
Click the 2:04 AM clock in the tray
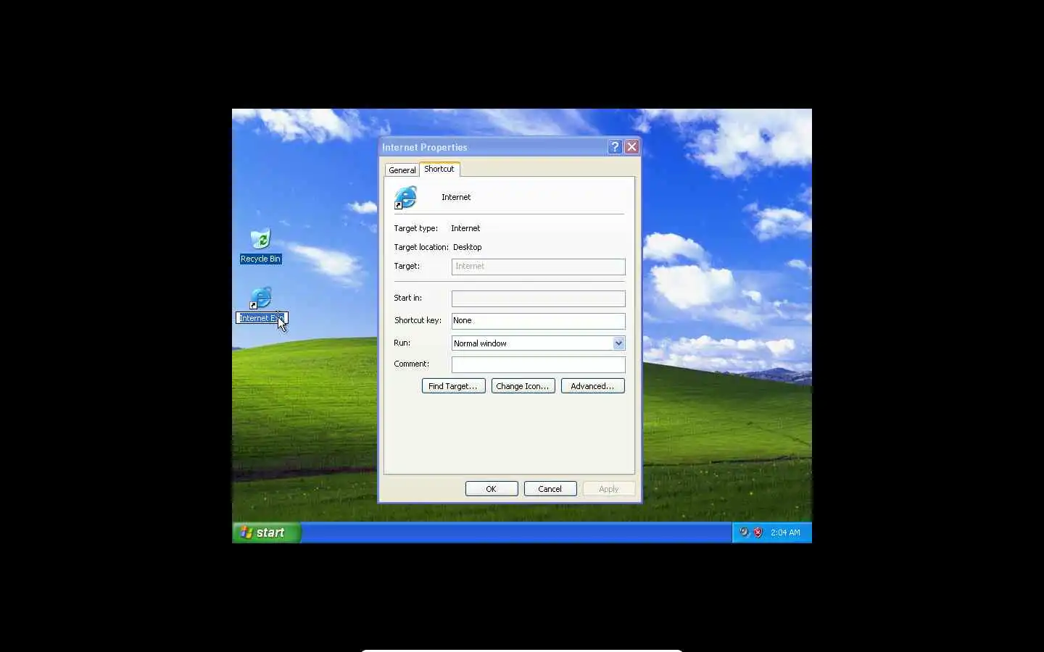785,532
